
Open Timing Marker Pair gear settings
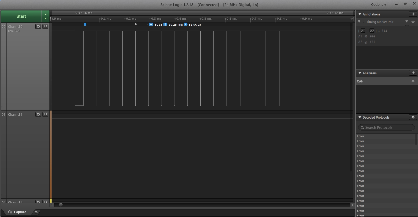tap(413, 22)
